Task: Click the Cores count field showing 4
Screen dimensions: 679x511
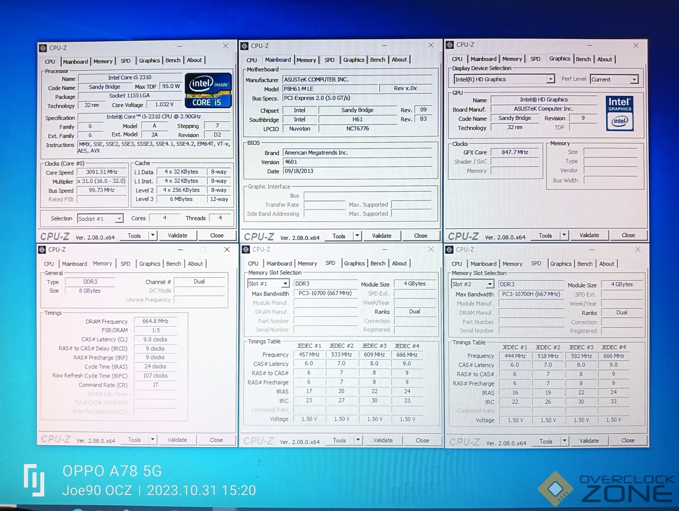Action: point(165,218)
